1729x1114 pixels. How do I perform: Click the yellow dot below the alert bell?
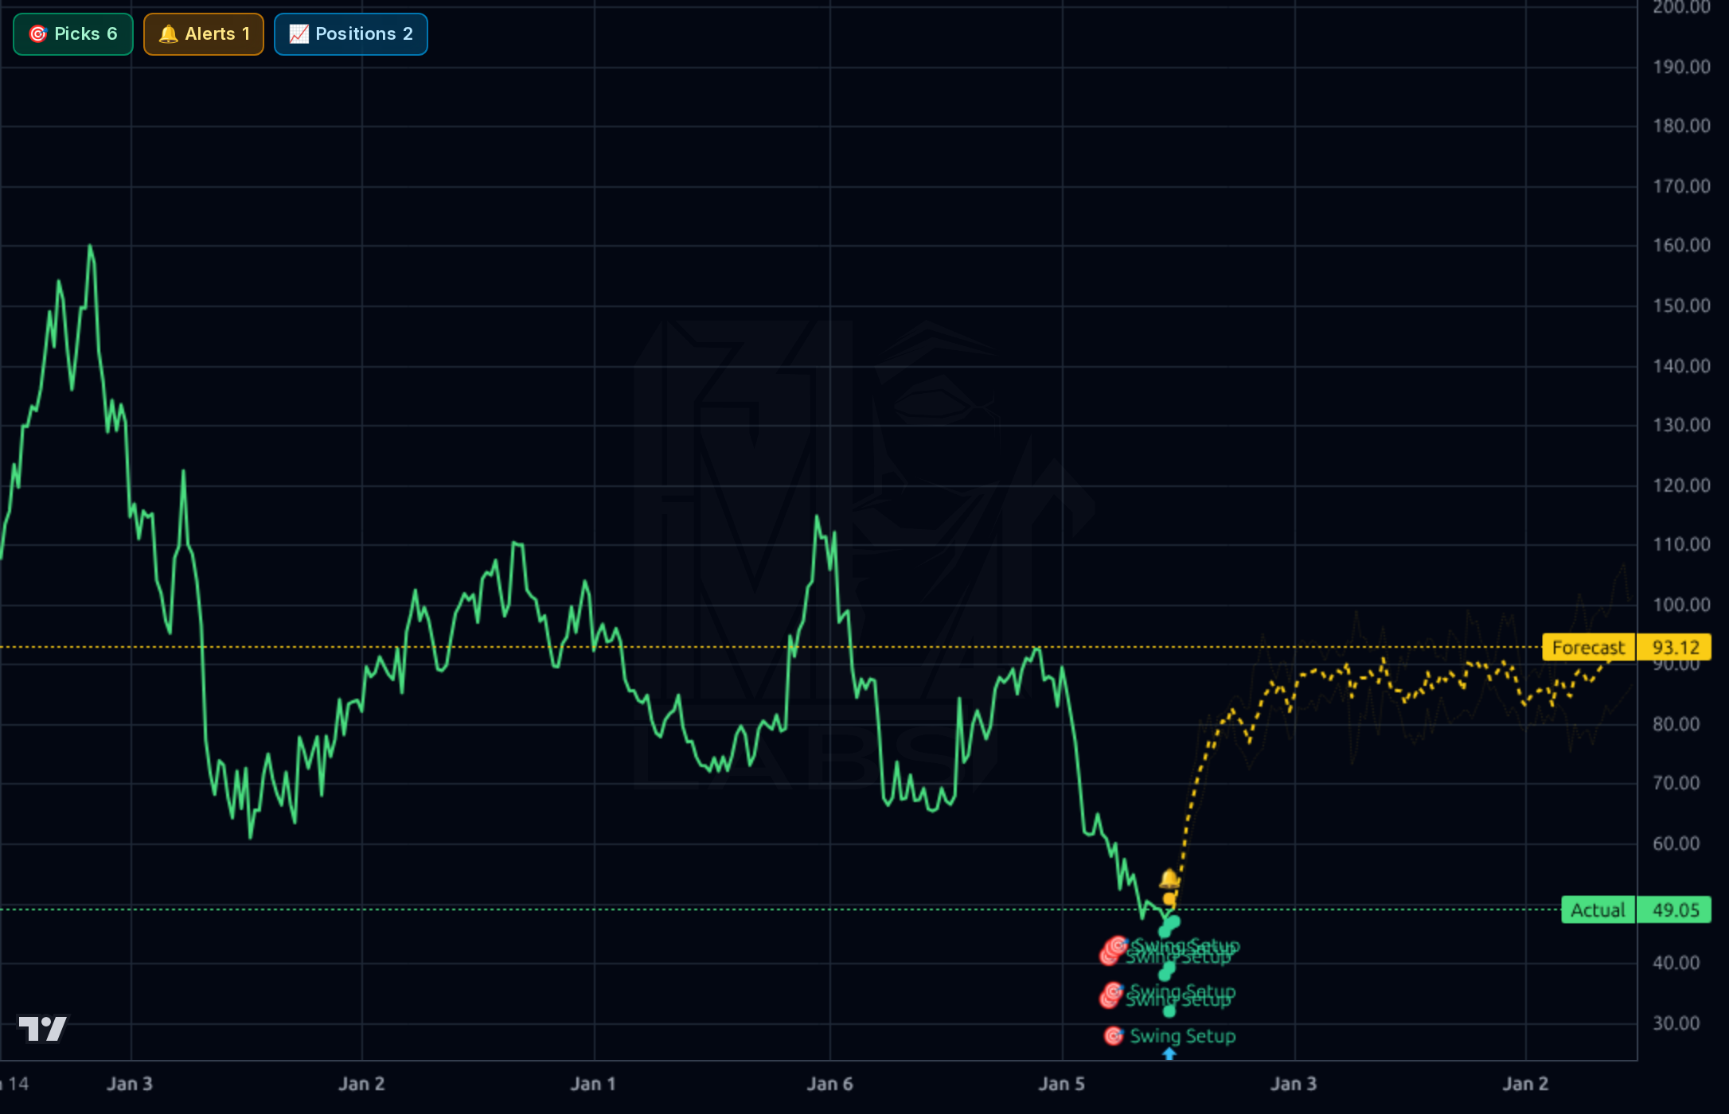point(1169,899)
